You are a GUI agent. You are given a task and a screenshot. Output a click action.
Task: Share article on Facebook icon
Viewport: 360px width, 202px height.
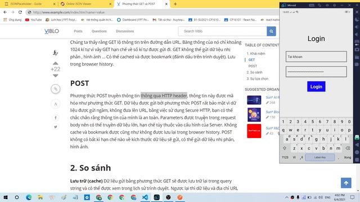click(56, 118)
